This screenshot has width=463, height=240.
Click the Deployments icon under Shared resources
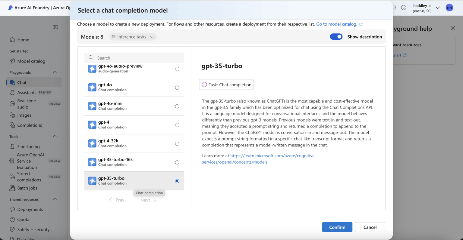12,209
